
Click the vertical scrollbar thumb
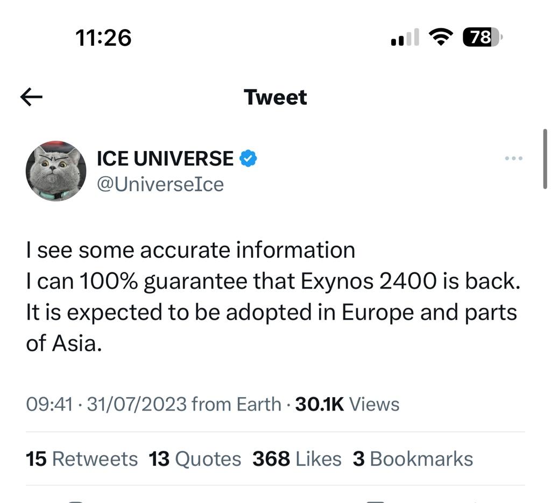click(x=545, y=159)
